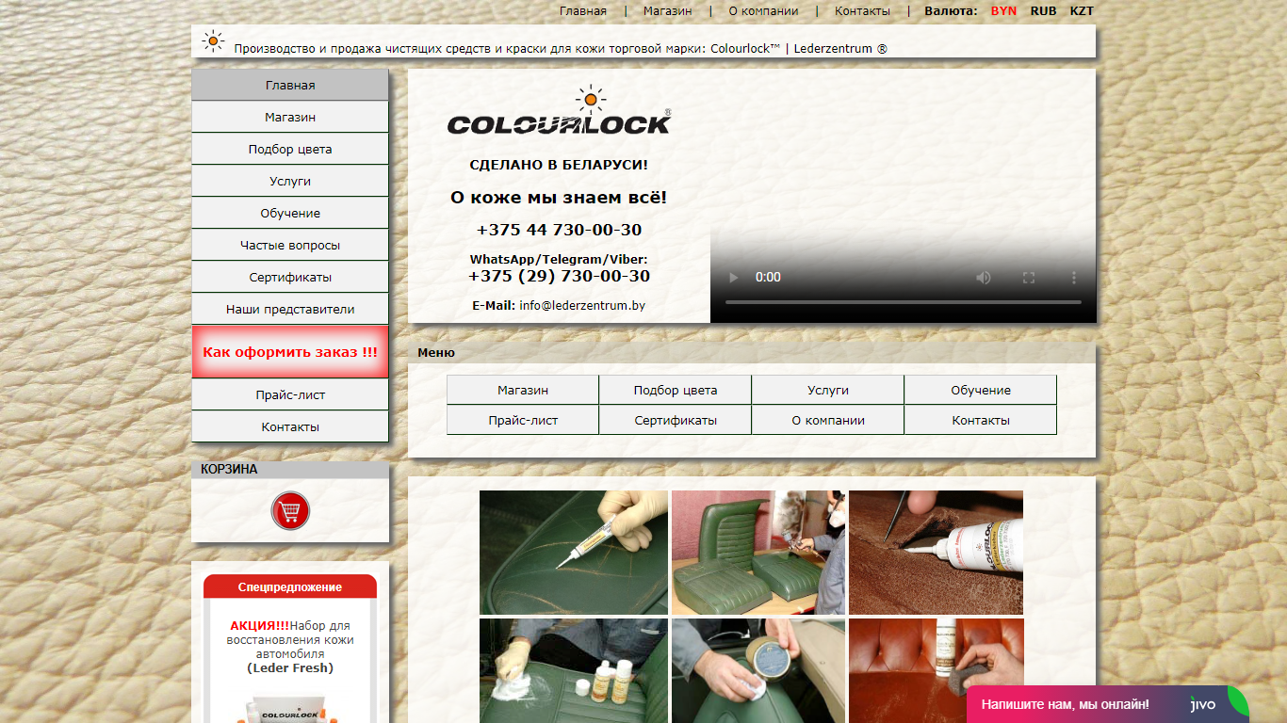Click the sun icon beside the tagline
Viewport: 1287px width, 723px height.
[214, 40]
